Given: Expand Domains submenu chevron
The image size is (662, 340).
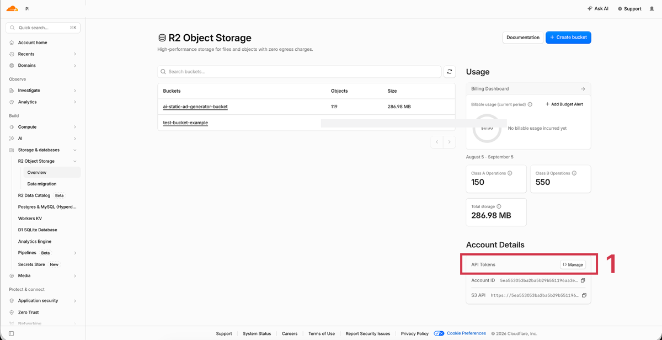Looking at the screenshot, I should (x=75, y=66).
